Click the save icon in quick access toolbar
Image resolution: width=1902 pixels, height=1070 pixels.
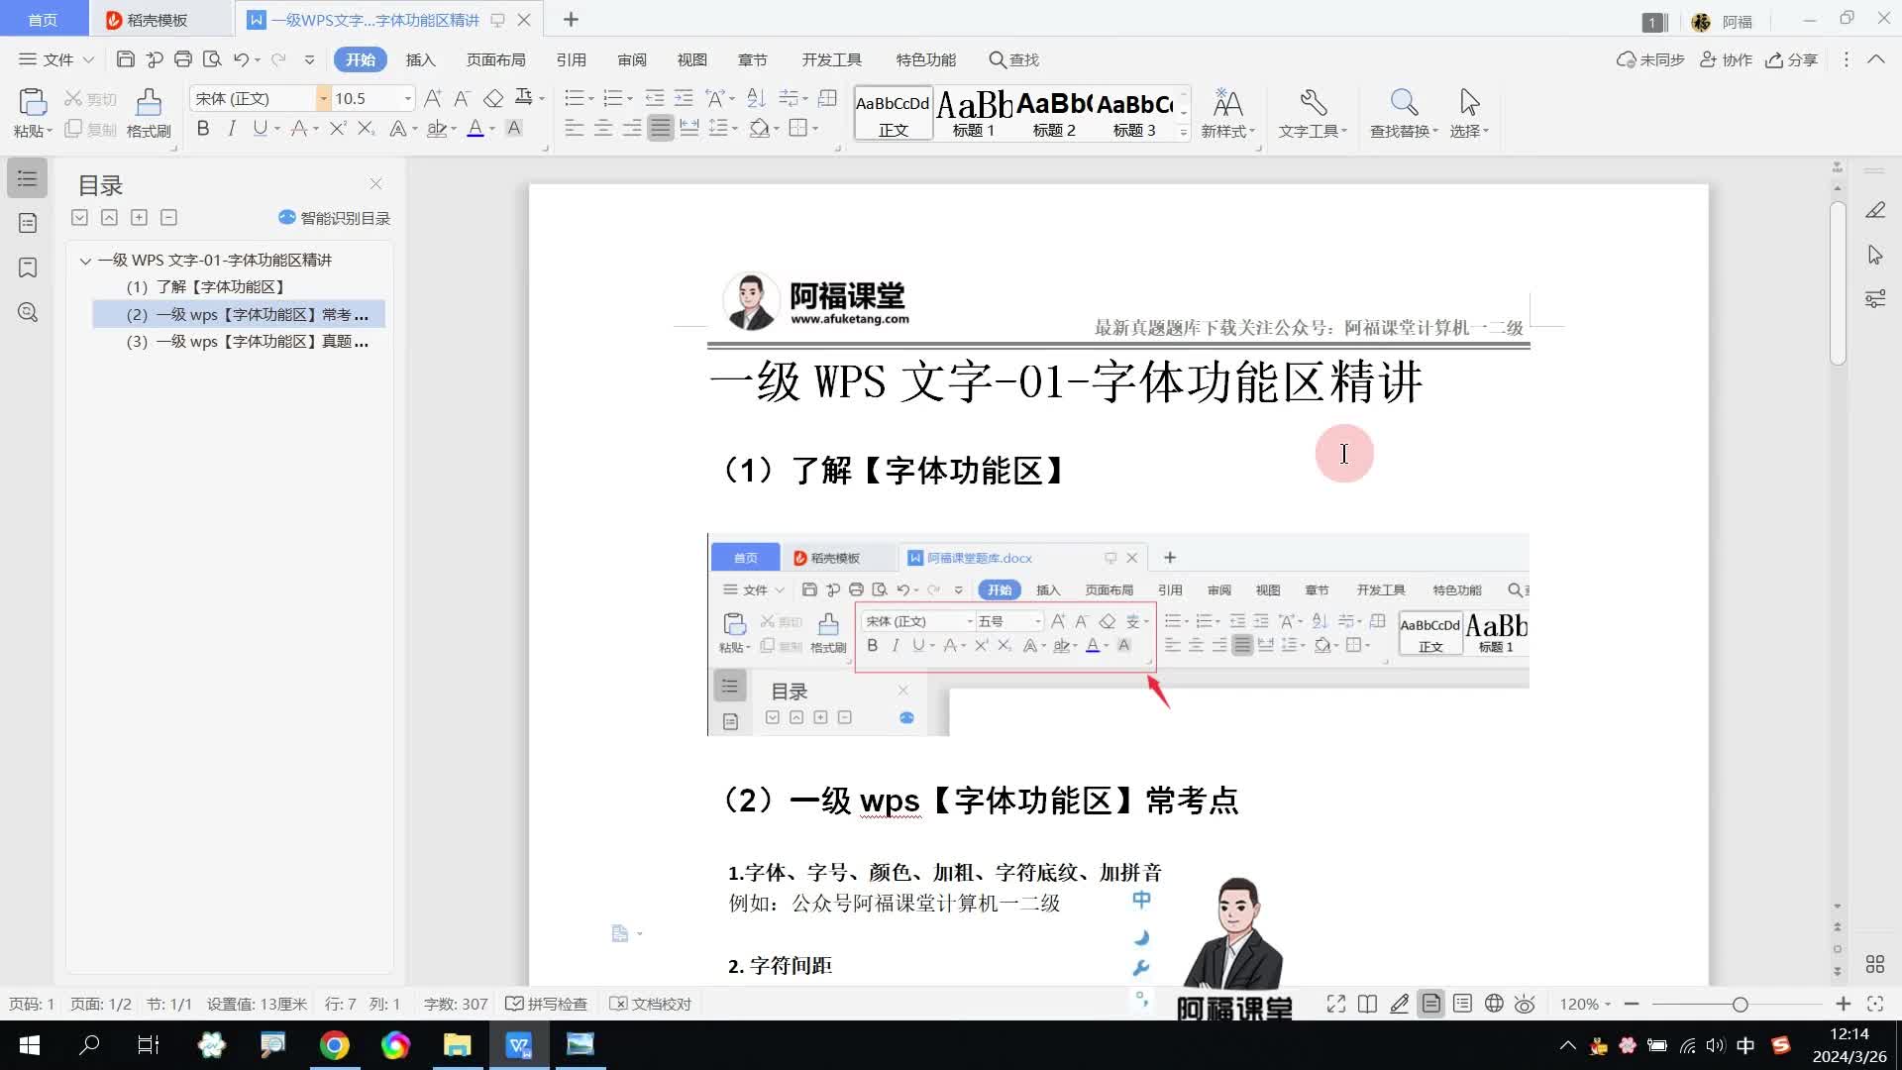pos(125,59)
